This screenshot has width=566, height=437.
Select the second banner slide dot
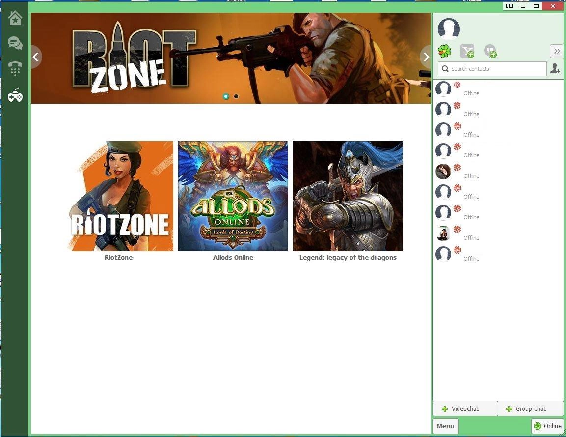[x=236, y=96]
